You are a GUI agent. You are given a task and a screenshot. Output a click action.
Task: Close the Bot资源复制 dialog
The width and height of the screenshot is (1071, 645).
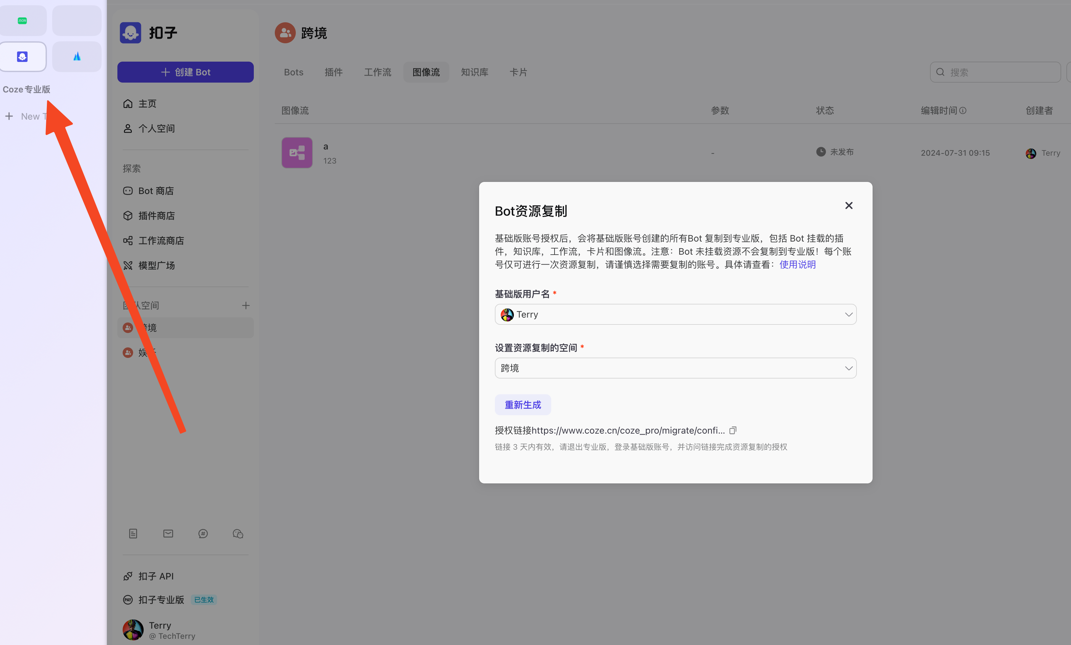(849, 205)
